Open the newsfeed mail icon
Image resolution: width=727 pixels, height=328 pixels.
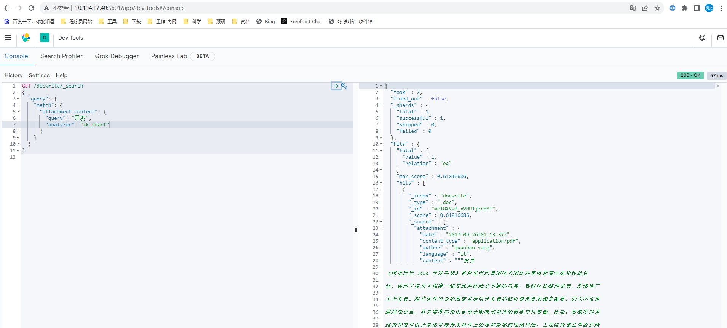[720, 38]
